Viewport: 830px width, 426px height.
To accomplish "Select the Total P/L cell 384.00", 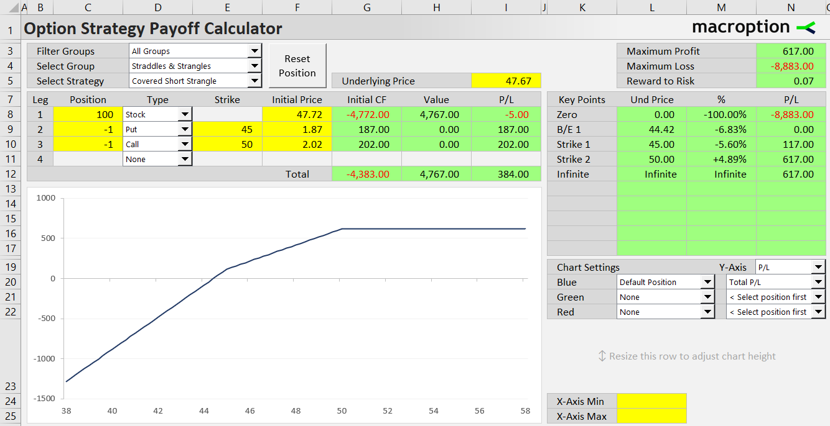I will [506, 174].
